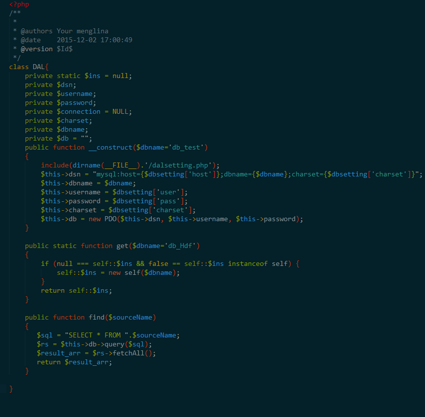Click the private $db = "" line
The width and height of the screenshot is (425, 417).
pyautogui.click(x=59, y=138)
